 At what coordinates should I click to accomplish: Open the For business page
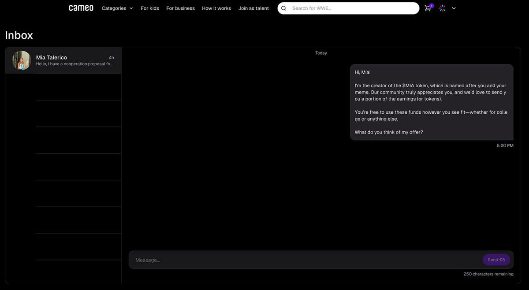180,8
